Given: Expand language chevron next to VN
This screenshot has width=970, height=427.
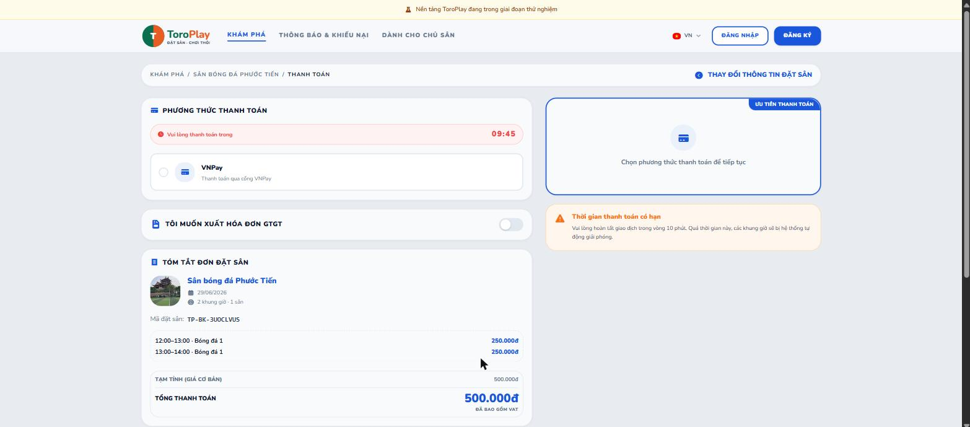Looking at the screenshot, I should click(699, 36).
